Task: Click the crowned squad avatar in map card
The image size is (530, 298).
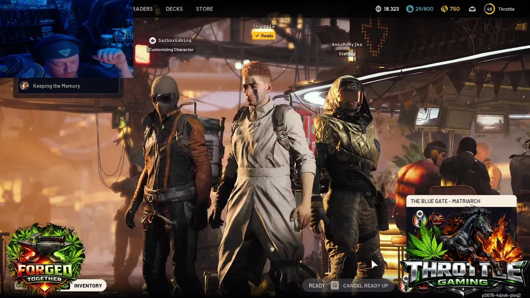Action: (x=419, y=220)
